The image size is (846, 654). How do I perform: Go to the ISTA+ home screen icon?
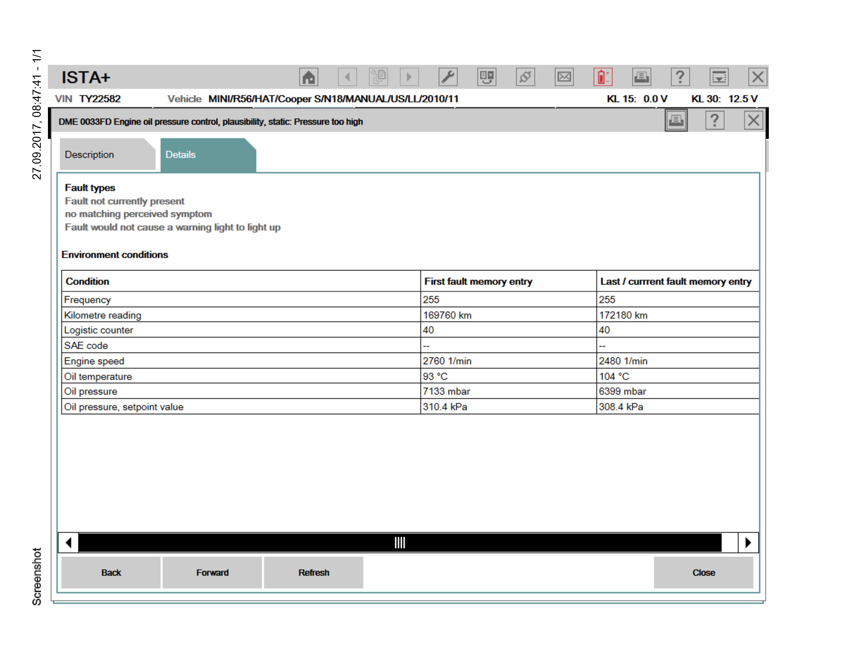click(x=308, y=77)
